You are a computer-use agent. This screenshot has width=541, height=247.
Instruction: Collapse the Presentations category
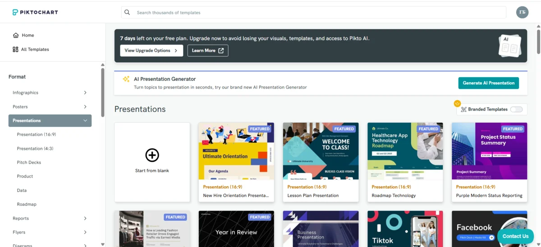point(85,121)
